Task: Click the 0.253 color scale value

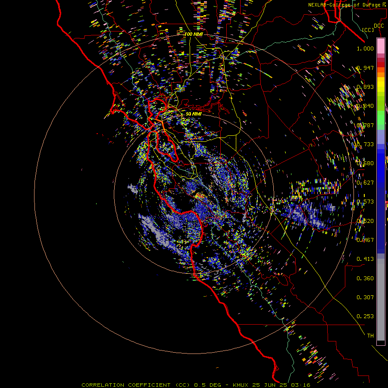Action: [x=365, y=316]
